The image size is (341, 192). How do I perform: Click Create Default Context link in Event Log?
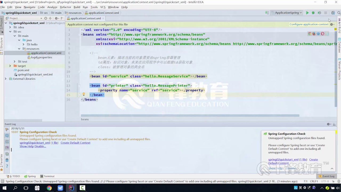[x=75, y=143]
